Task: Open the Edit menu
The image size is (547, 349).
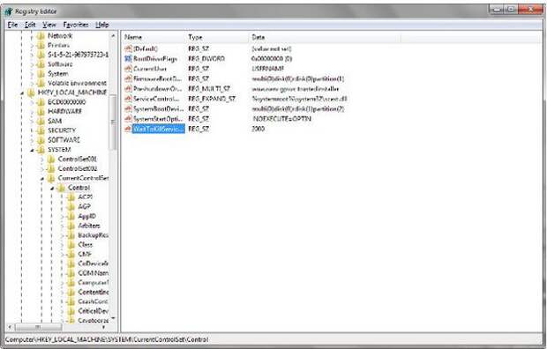Action: point(30,25)
